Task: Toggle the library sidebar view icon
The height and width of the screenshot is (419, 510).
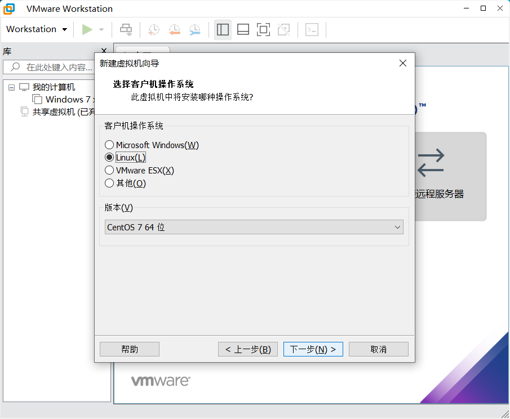Action: (223, 30)
